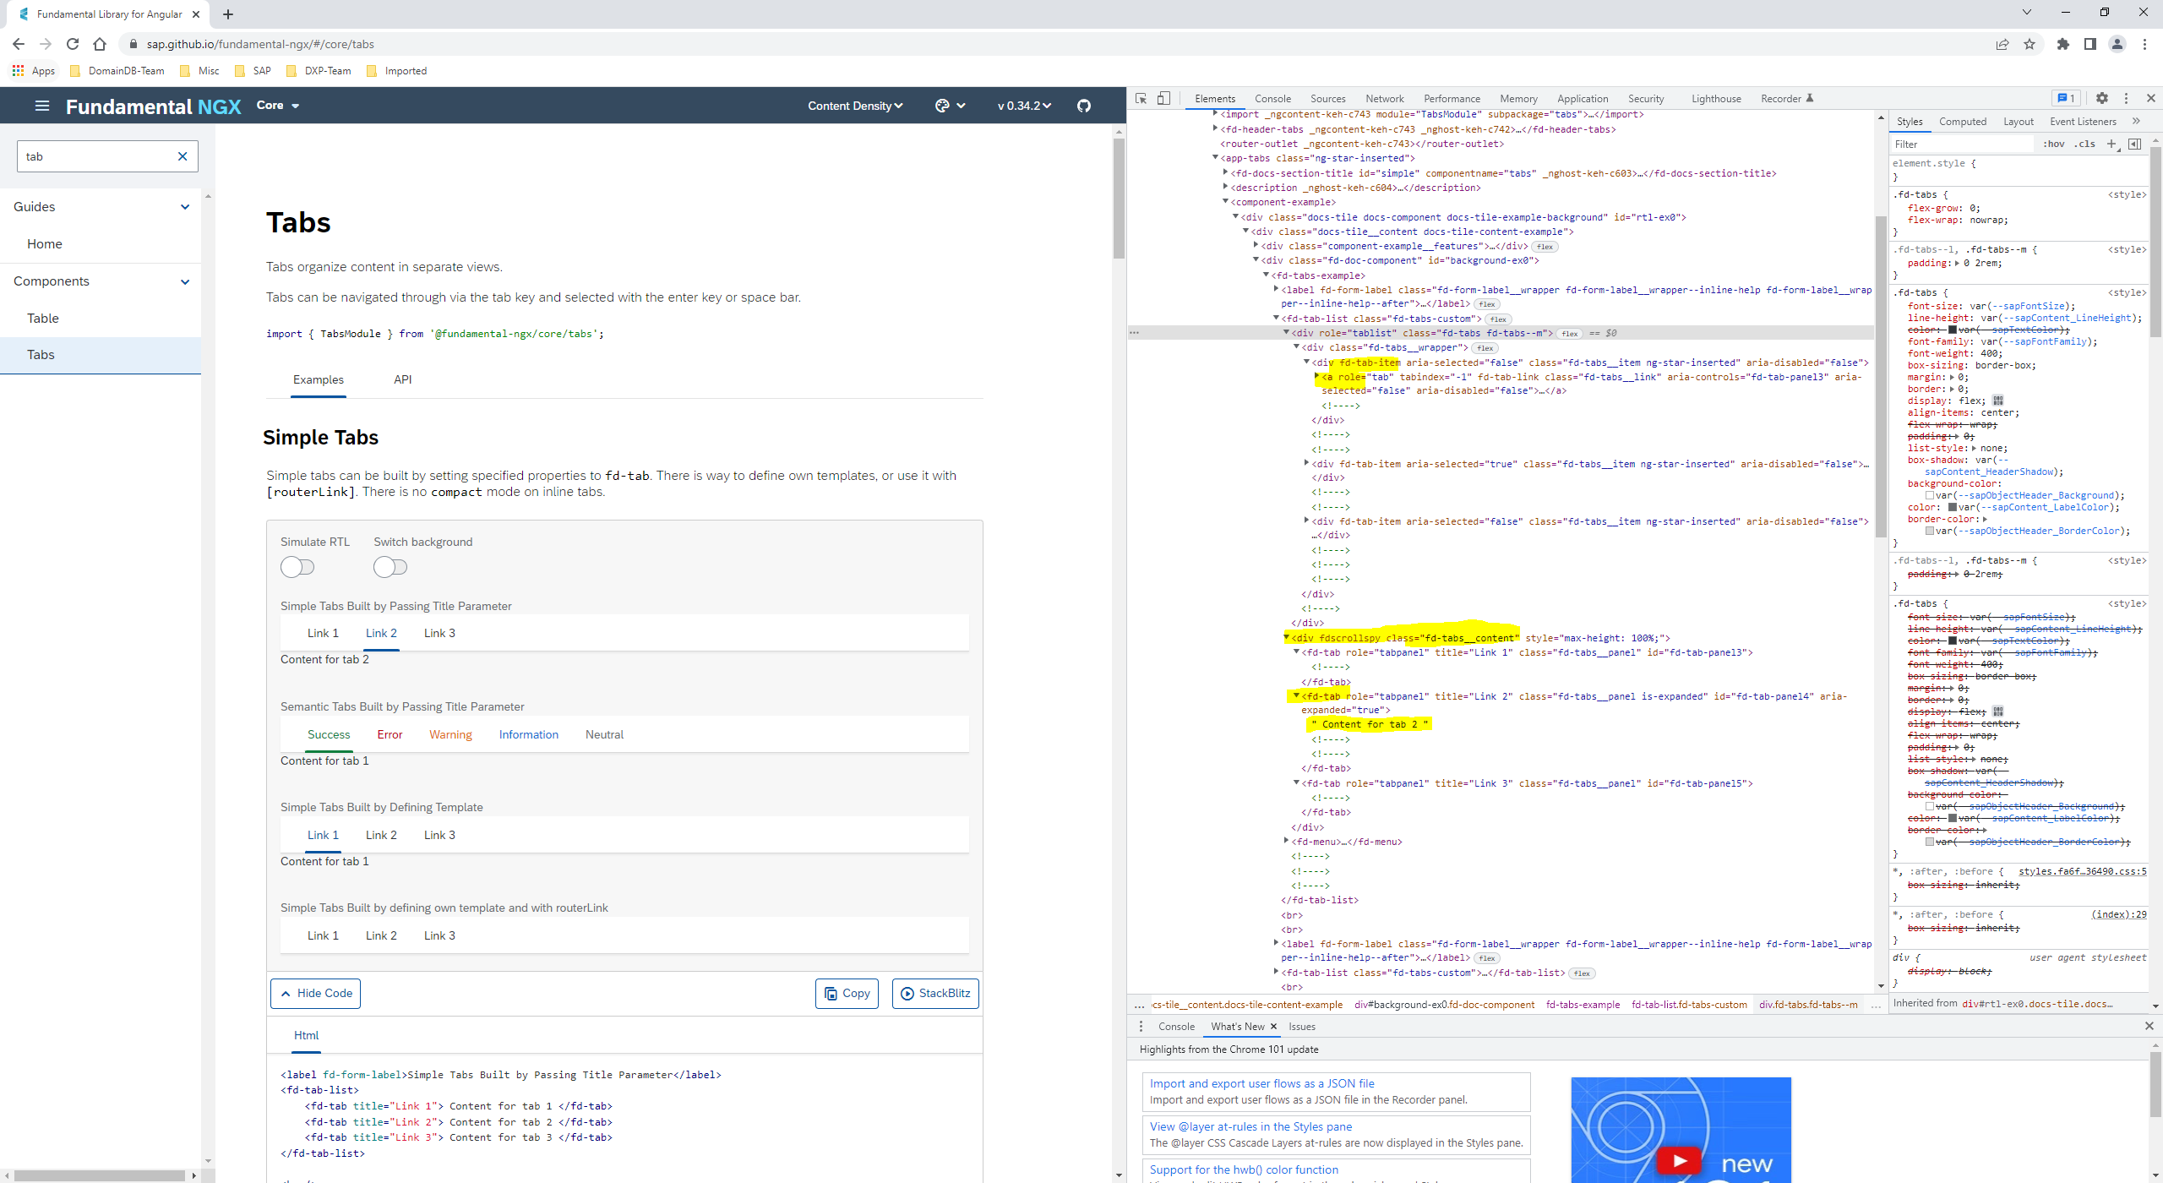Select the Warning semantic tab
The height and width of the screenshot is (1183, 2163).
coord(450,734)
